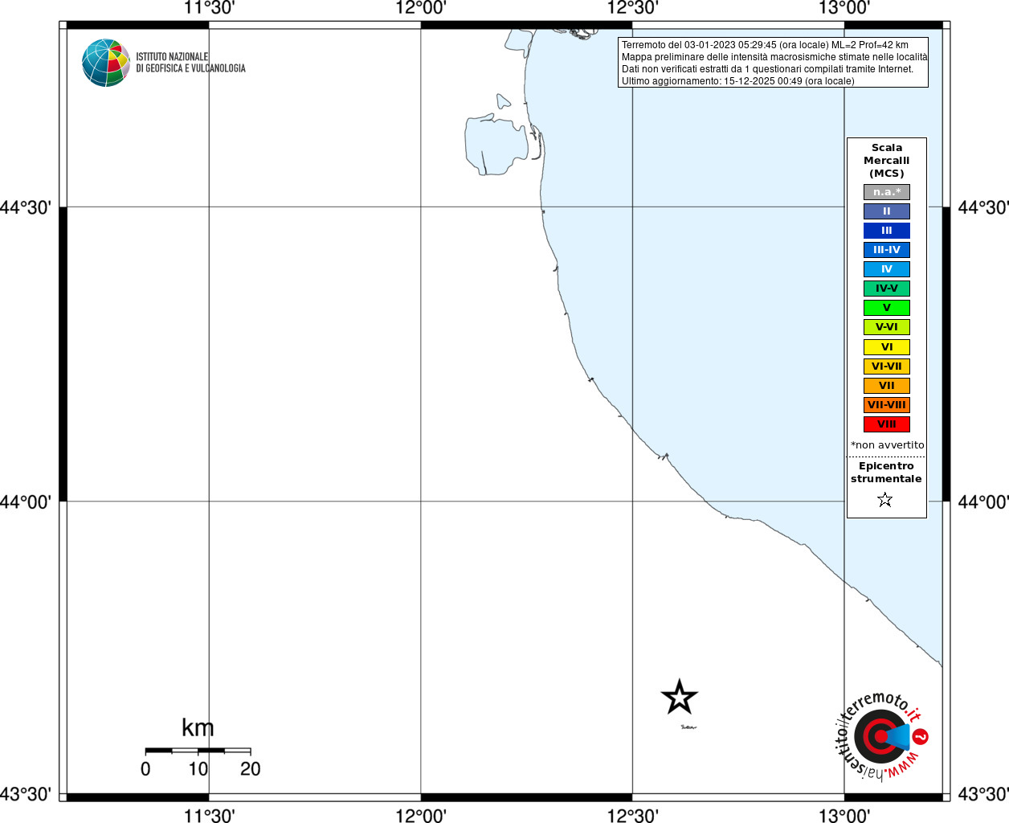
Task: Click the right axis label 43°30'
Action: coord(983,794)
